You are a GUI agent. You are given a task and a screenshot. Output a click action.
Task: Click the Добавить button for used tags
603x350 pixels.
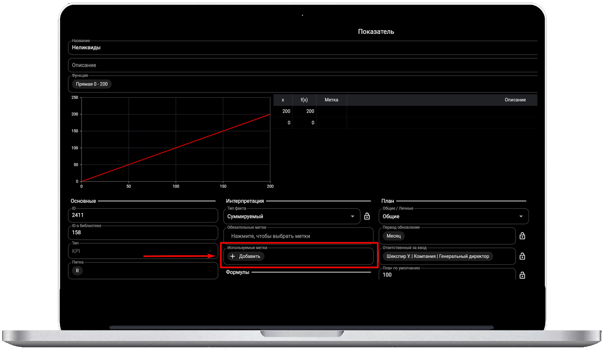click(x=246, y=256)
